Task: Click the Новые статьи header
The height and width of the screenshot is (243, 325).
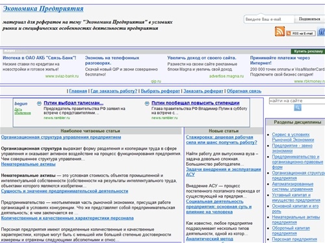Action: [224, 131]
